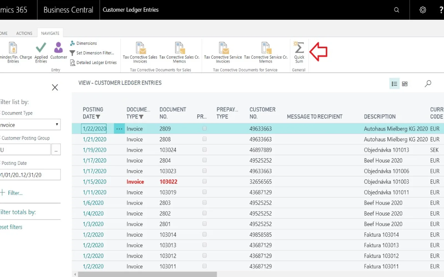The height and width of the screenshot is (277, 444).
Task: Toggle prepayment checkbox for document 2803
Action: pos(205,202)
